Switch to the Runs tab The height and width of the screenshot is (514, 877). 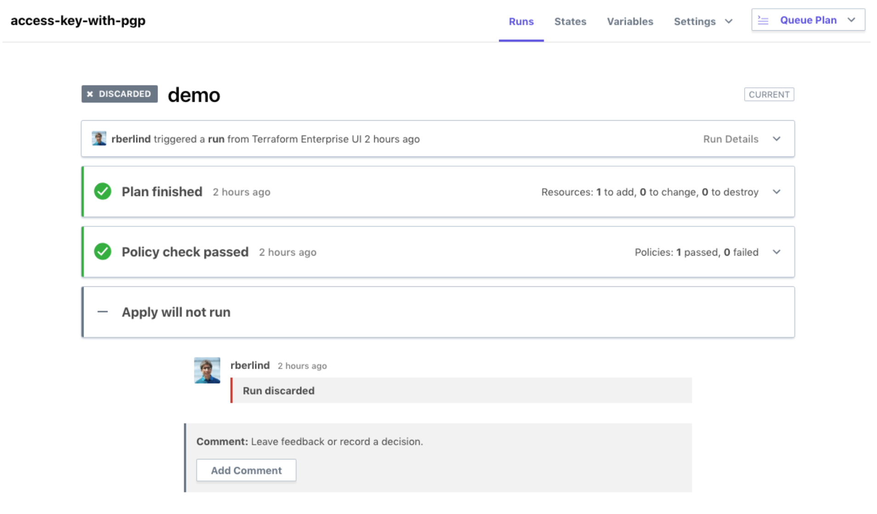(x=521, y=22)
